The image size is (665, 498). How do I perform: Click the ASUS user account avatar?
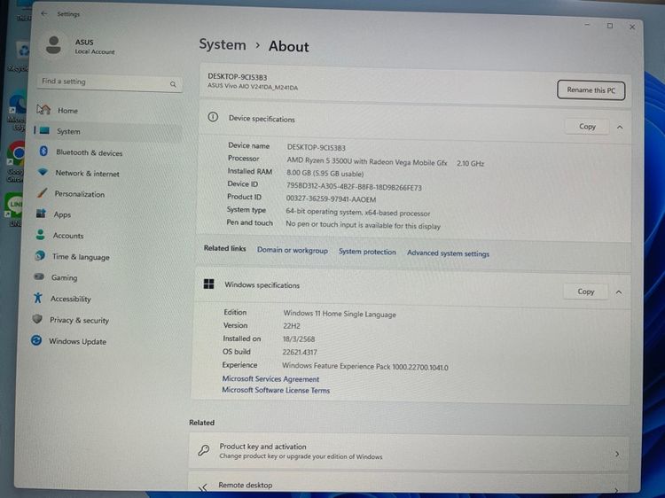pos(53,45)
